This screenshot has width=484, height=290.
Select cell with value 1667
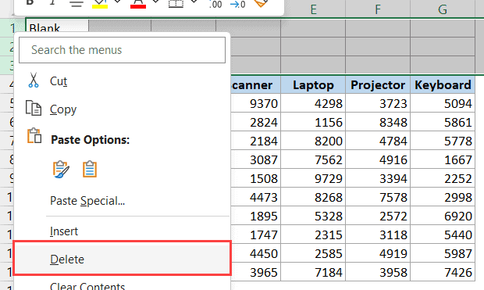(443, 159)
